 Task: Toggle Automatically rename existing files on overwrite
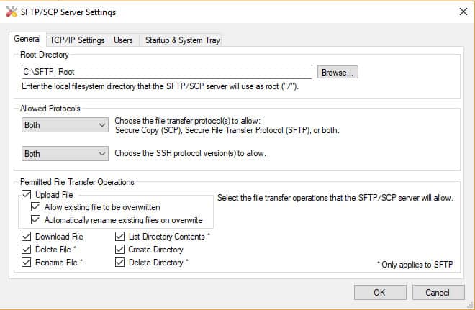click(35, 220)
